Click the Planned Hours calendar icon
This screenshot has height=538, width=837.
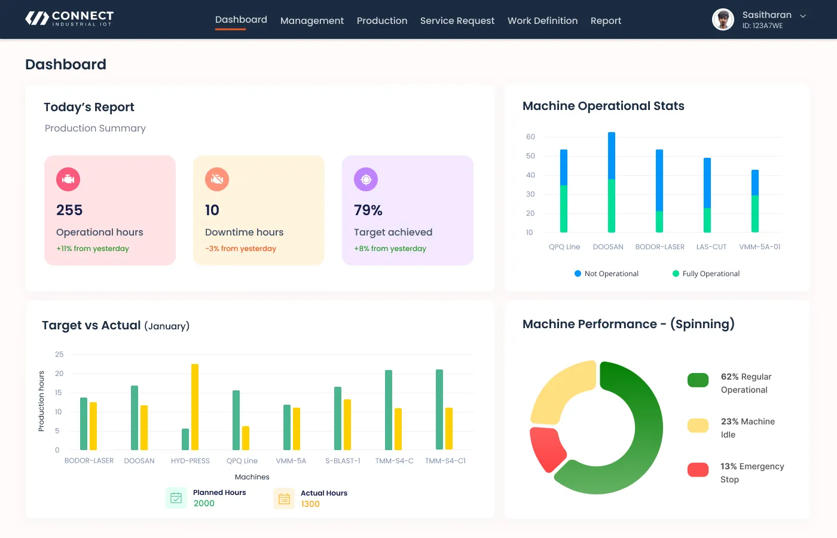point(176,497)
